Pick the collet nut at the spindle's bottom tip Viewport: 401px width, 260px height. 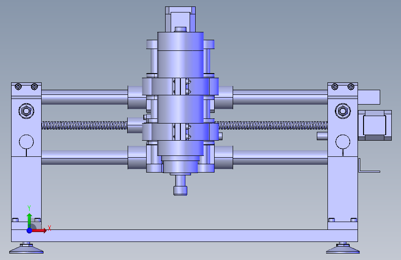click(180, 191)
